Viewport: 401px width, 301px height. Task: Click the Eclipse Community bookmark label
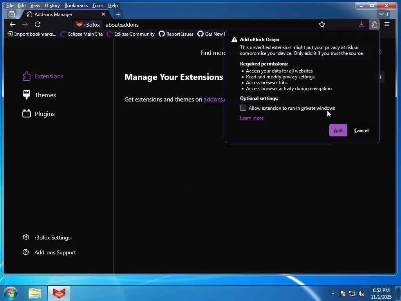click(x=134, y=34)
